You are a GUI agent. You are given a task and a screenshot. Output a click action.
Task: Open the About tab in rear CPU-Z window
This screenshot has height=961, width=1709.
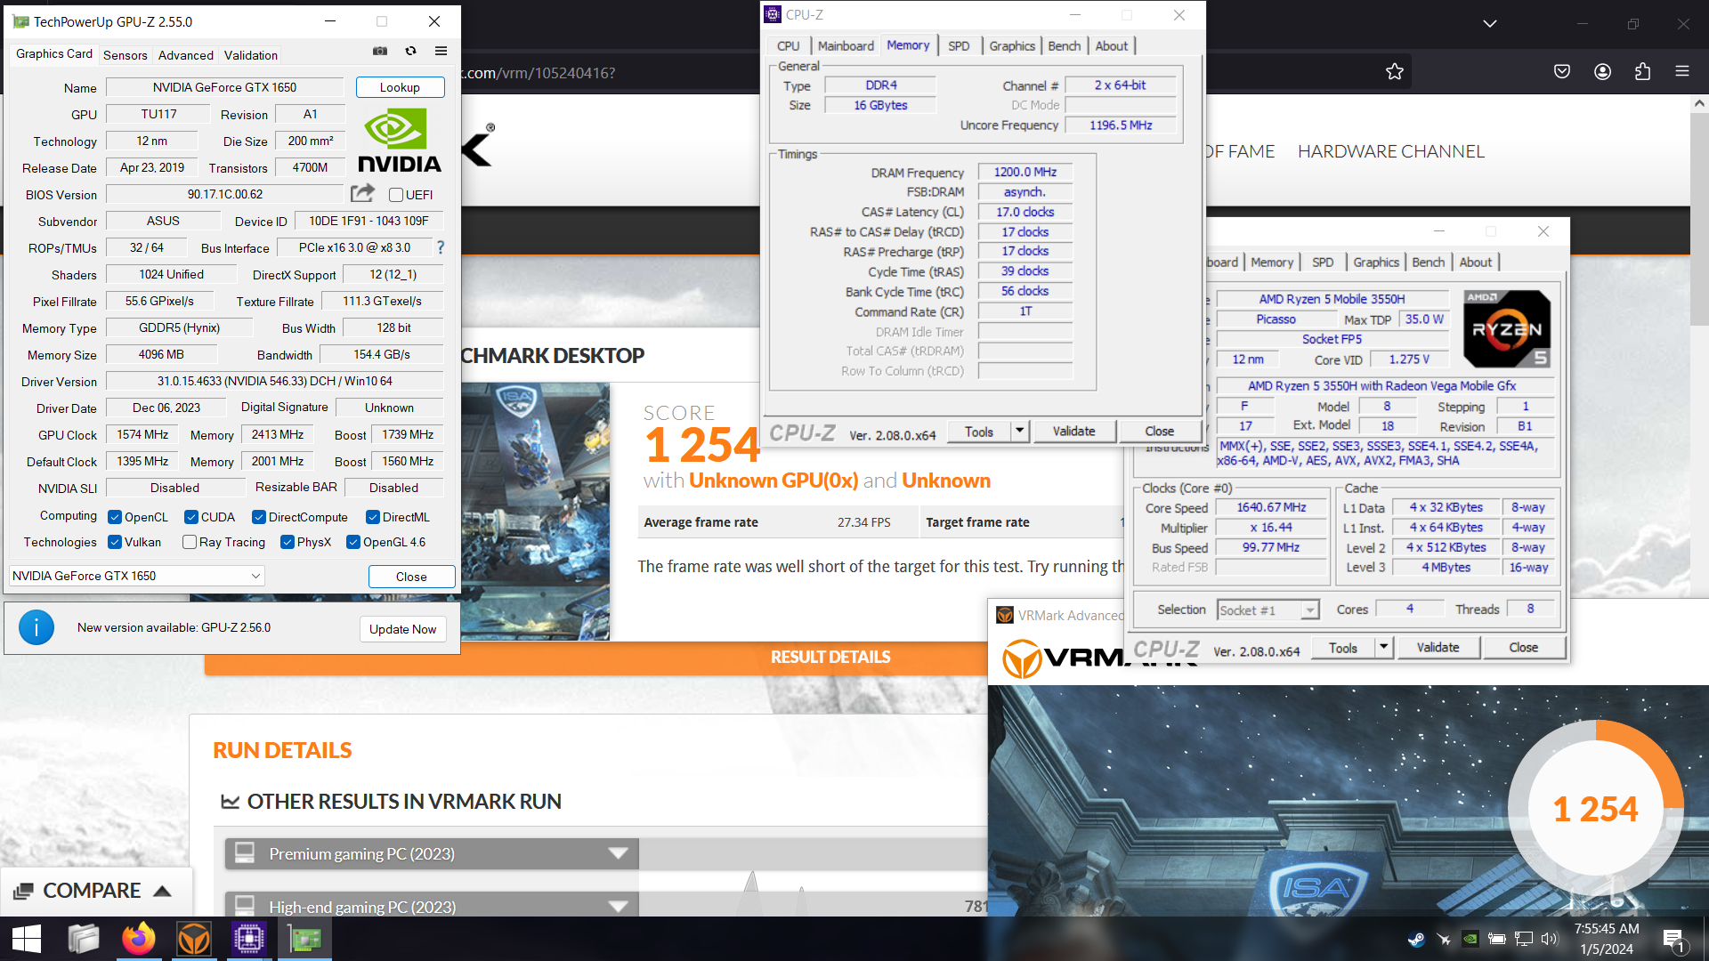(x=1475, y=262)
